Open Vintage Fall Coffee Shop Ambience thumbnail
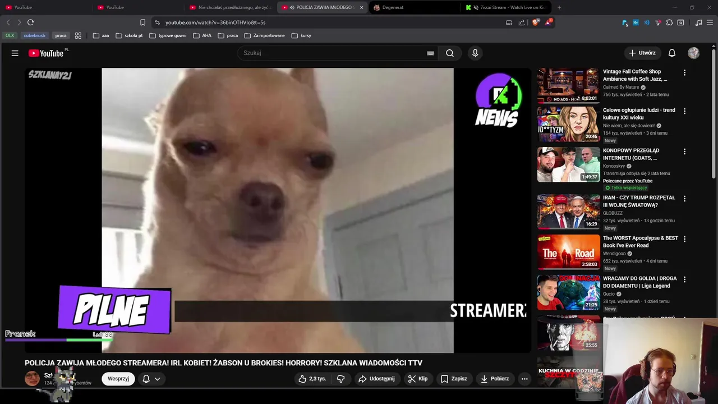 coord(569,85)
